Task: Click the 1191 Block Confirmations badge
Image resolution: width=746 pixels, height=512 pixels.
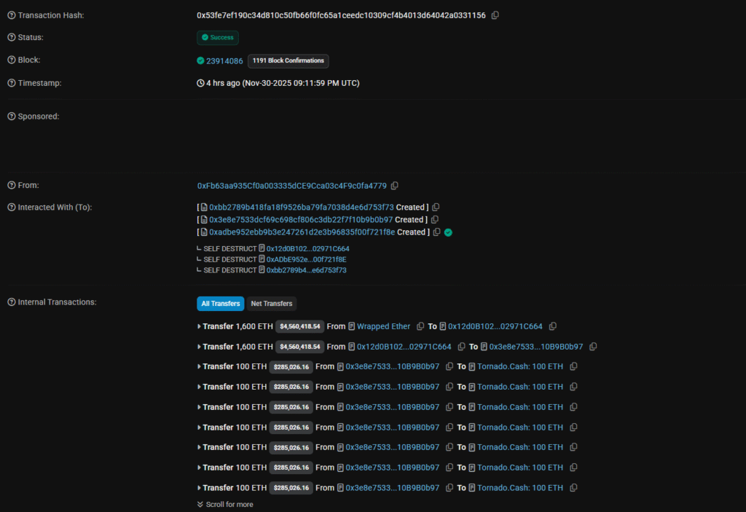Action: (288, 61)
